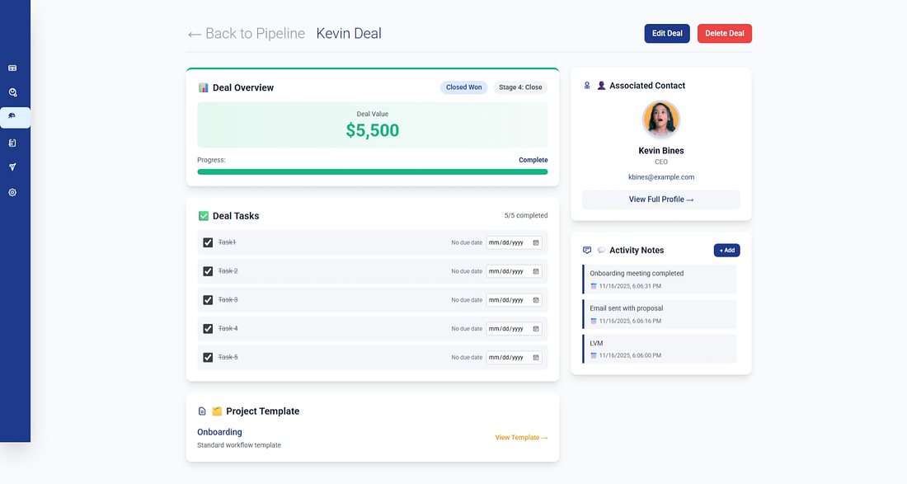Click the LVM activity note
The width and height of the screenshot is (907, 484).
click(660, 349)
